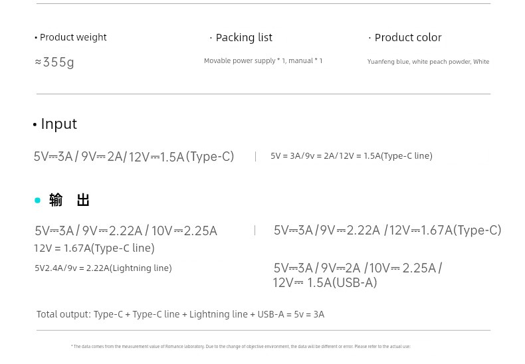
Task: Click 5V 3A 9V 2.22A 10V 2.25A line
Action: coord(126,231)
